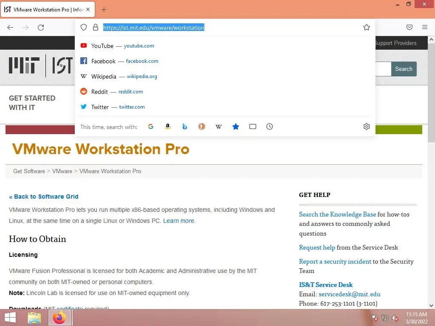Search this time with DuckDuckGo icon
Image resolution: width=435 pixels, height=326 pixels.
202,126
